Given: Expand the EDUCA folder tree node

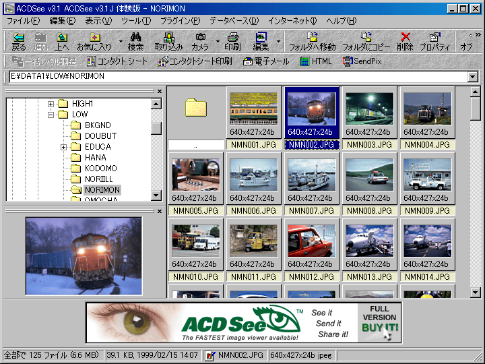Looking at the screenshot, I should (63, 147).
